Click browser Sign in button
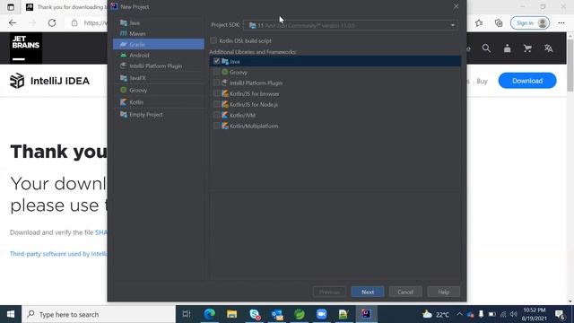Image resolution: width=574 pixels, height=323 pixels. click(530, 22)
